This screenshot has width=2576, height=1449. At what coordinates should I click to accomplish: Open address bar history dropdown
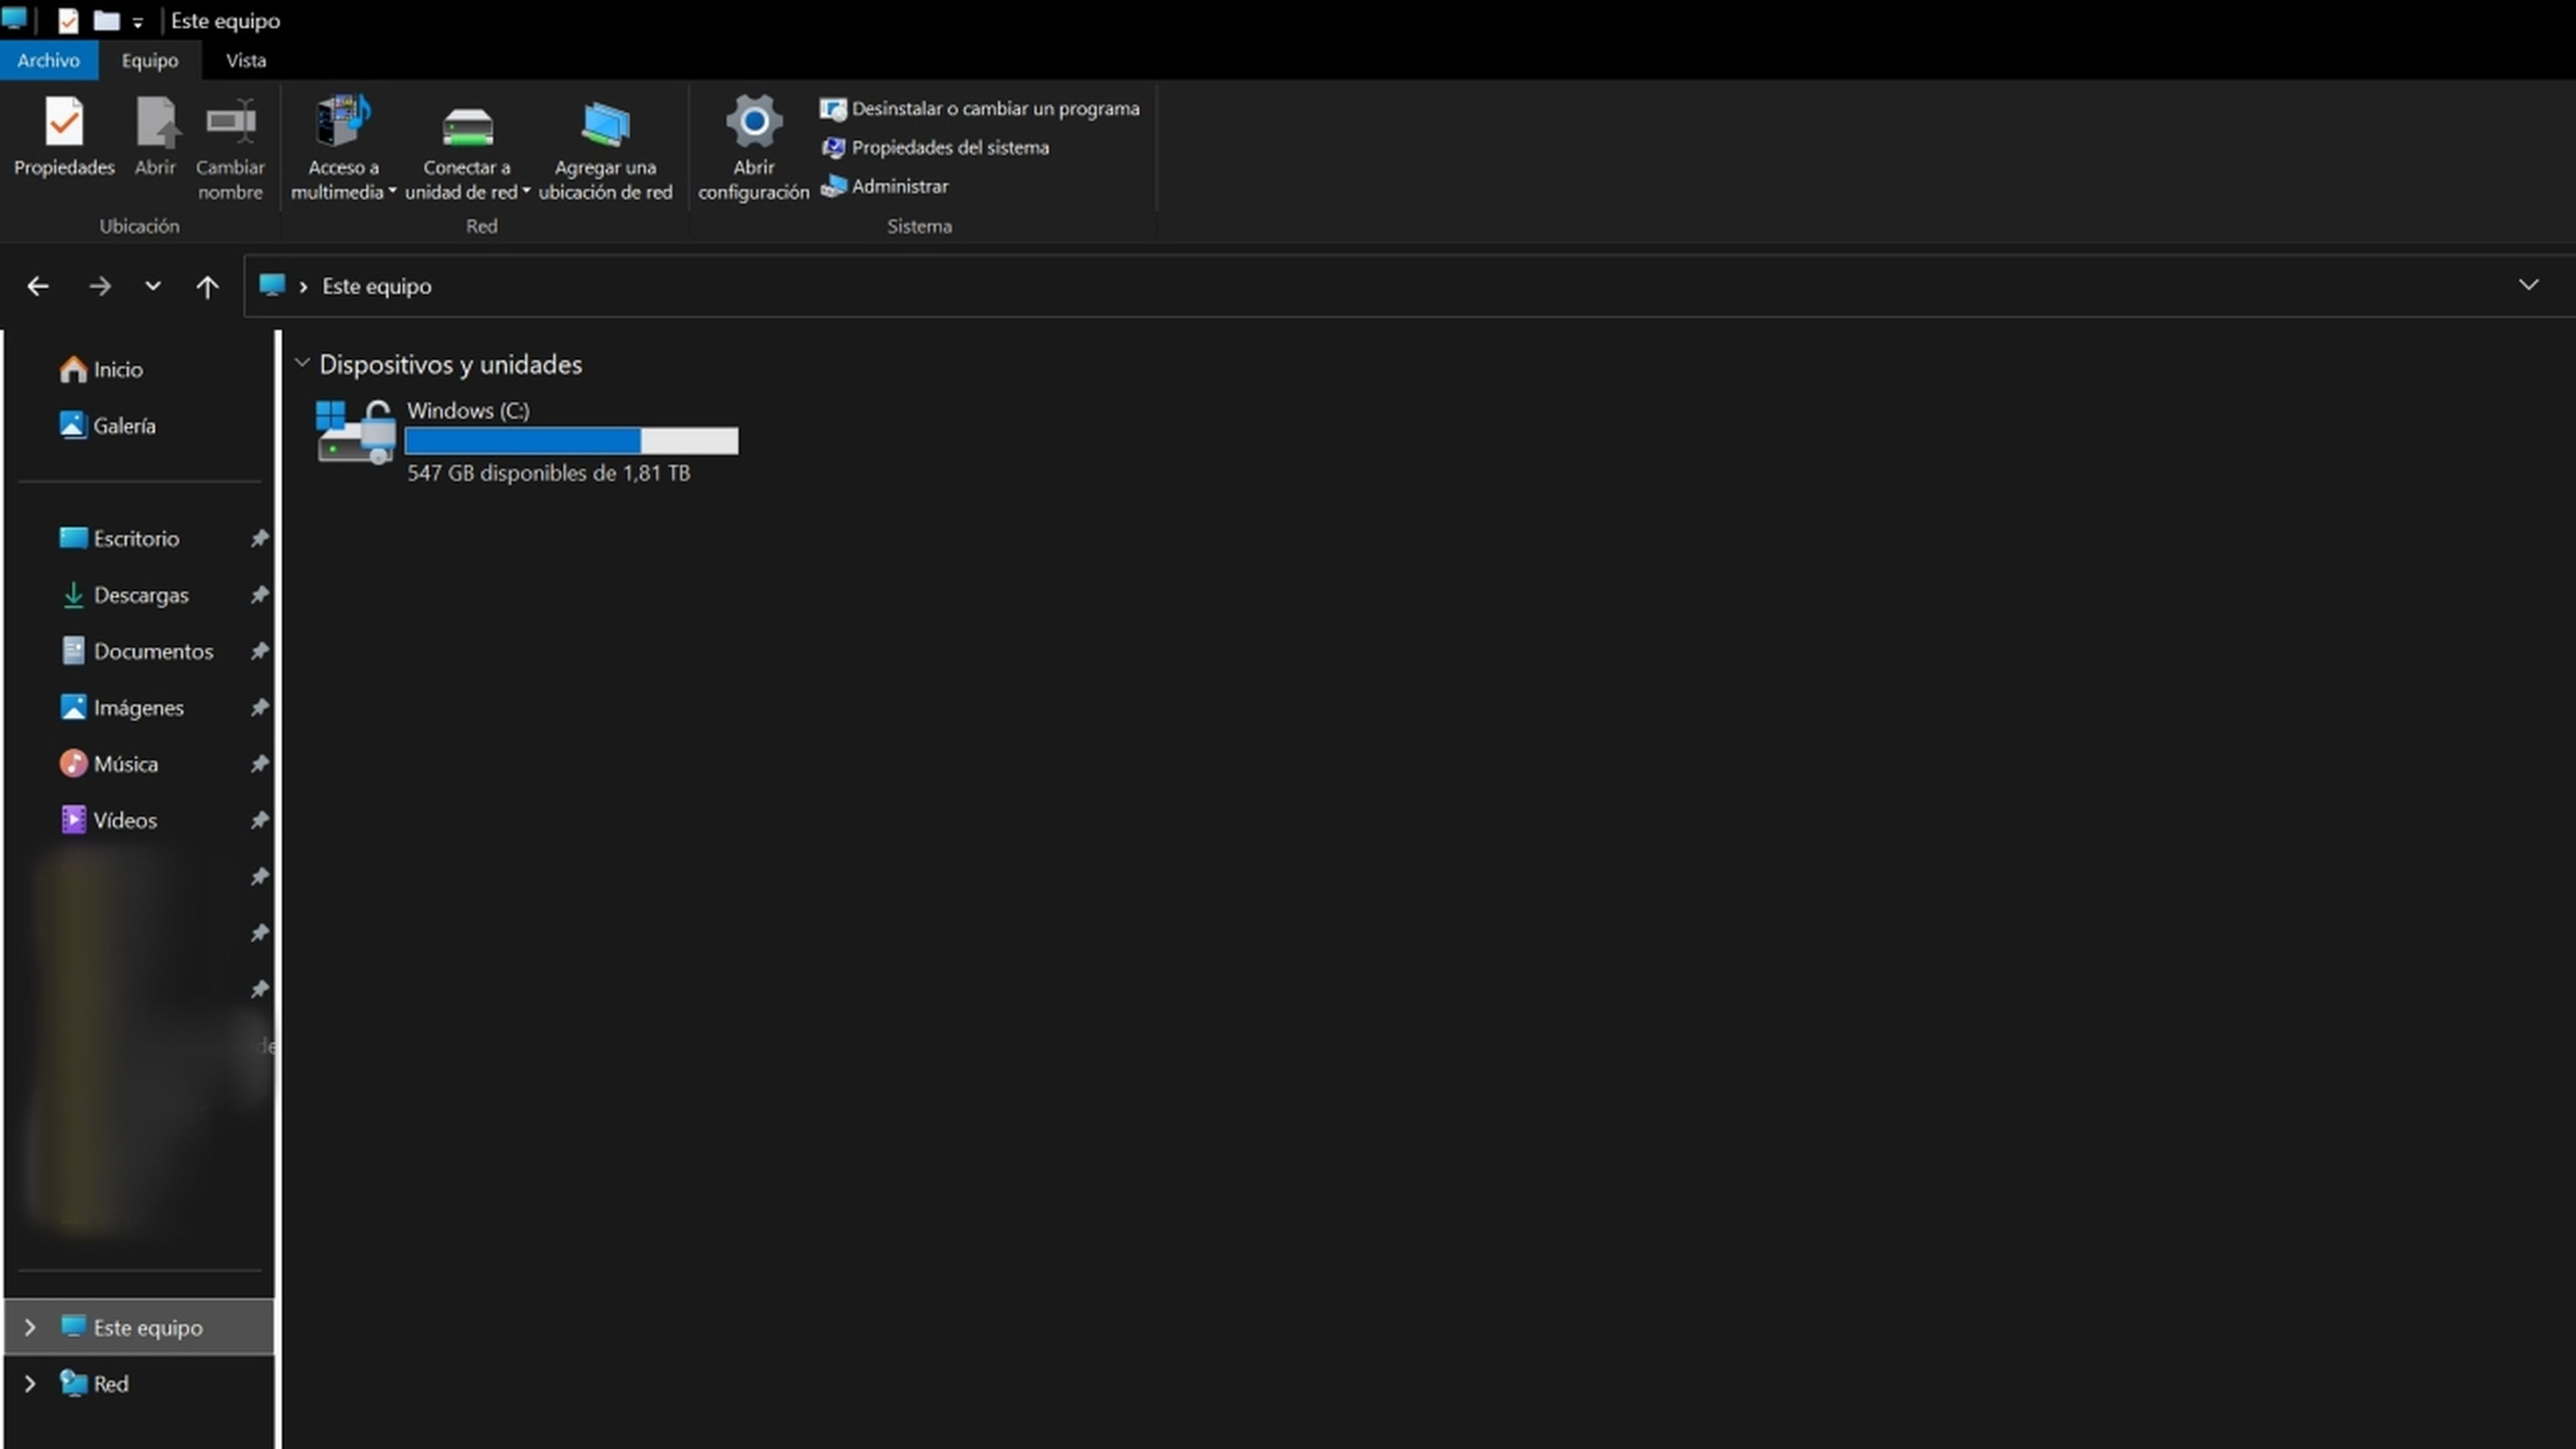(2528, 285)
